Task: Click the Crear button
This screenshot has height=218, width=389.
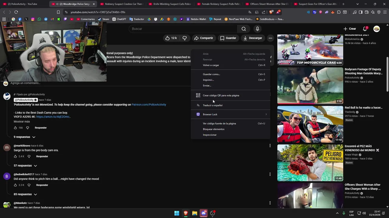Action: pyautogui.click(x=349, y=29)
